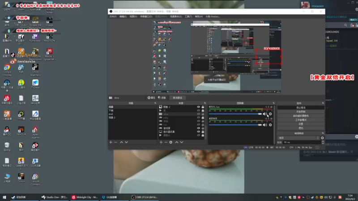
Task: Open Ubisoft Connect desktop shortcut
Action: [x=35, y=180]
